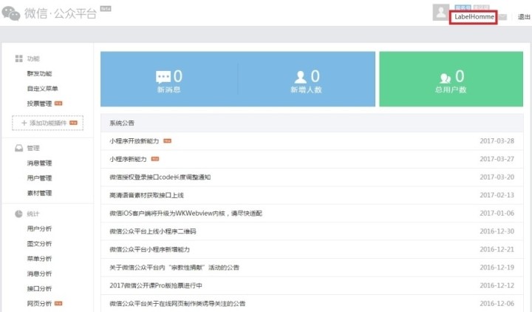532x312 pixels.
Task: Click the date 2017-01-06
Action: tap(497, 213)
